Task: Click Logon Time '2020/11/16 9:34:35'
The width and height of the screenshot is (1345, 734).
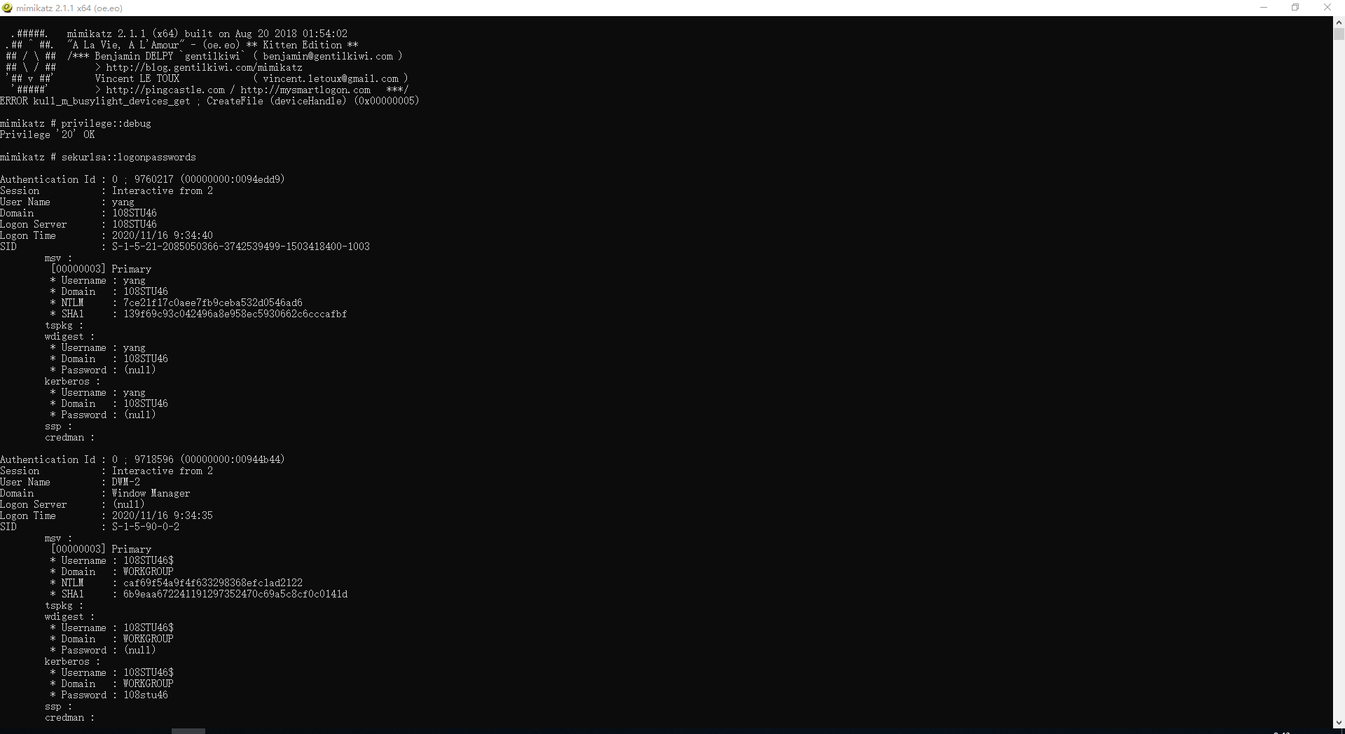Action: click(x=163, y=515)
